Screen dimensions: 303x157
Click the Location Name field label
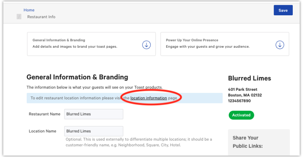point(42,131)
